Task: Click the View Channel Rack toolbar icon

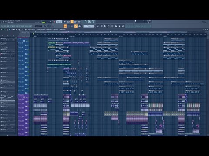Action: 72,26
